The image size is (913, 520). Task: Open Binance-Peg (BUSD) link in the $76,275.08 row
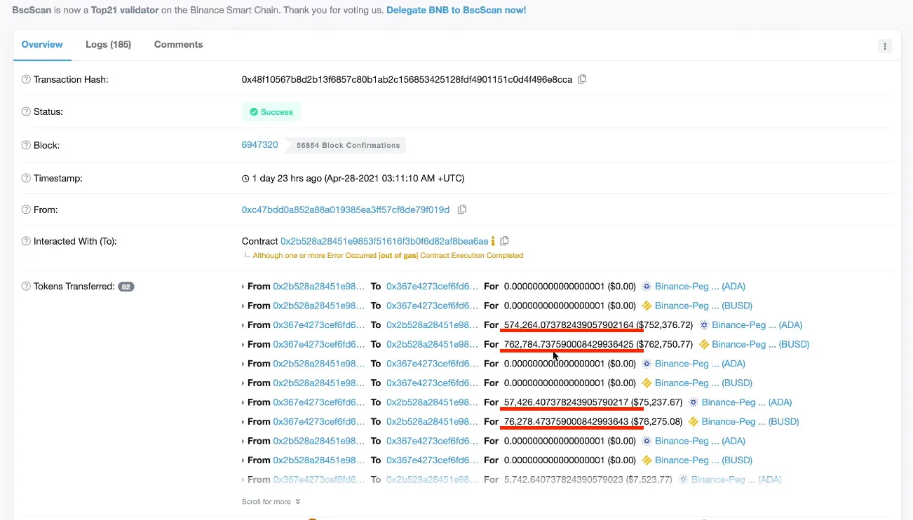coord(750,421)
